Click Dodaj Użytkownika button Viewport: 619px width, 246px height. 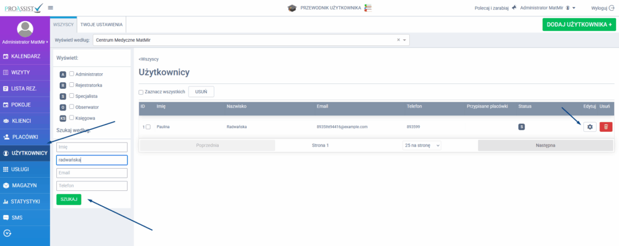click(x=579, y=25)
